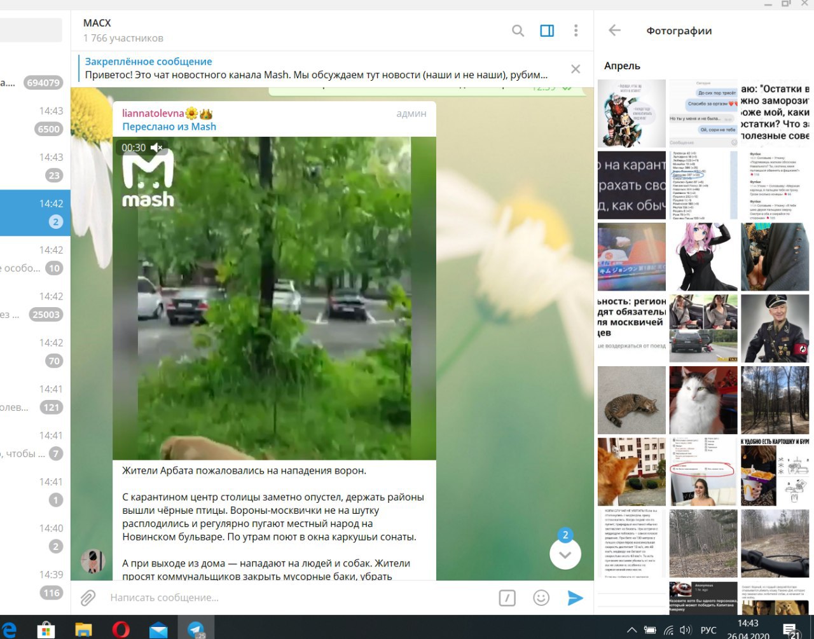Select the highlighted chat at 14:42

(35, 212)
